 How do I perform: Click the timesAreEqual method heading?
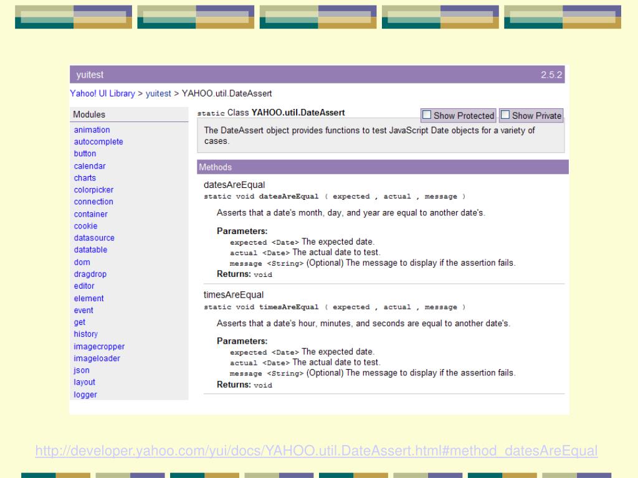coord(234,294)
